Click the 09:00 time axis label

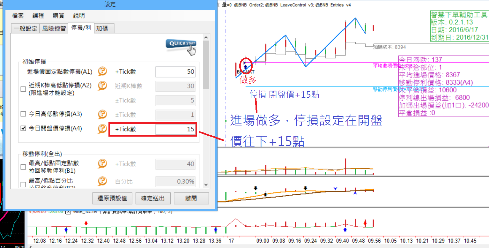tap(263, 241)
